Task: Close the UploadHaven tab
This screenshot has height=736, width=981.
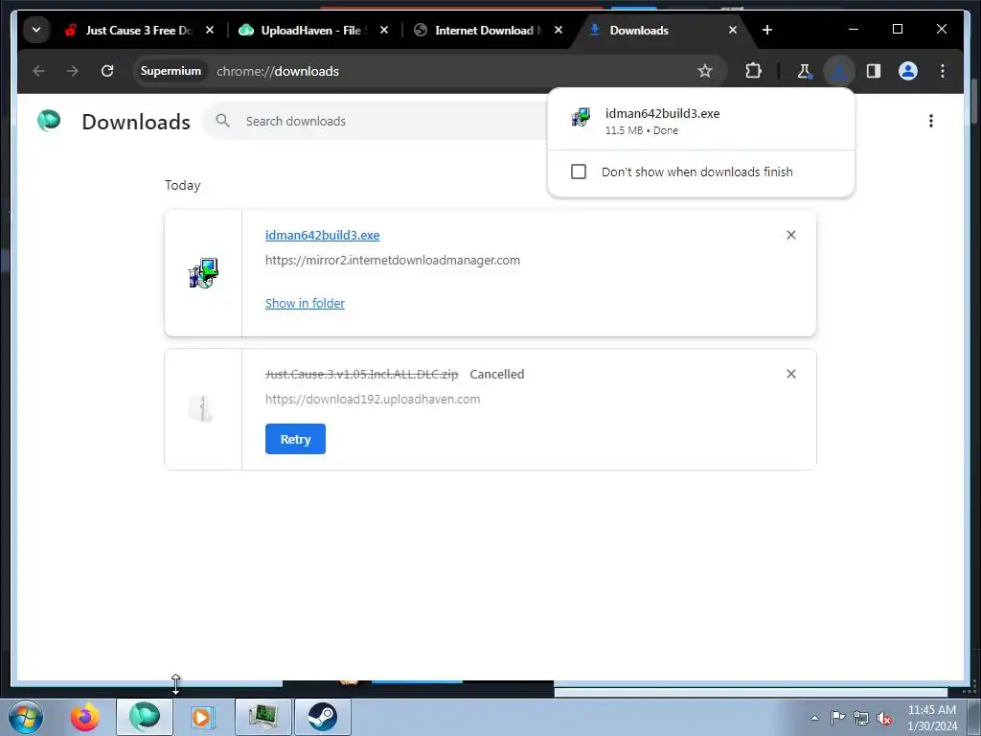Action: pos(384,30)
